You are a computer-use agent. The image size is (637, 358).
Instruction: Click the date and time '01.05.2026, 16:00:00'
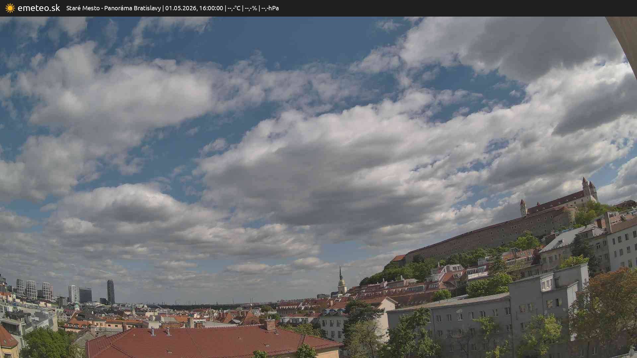pyautogui.click(x=194, y=8)
